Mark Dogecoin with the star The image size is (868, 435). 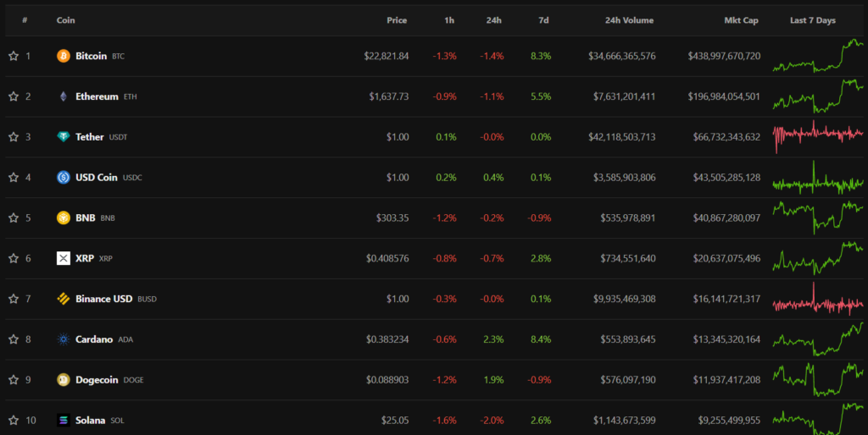[x=14, y=380]
